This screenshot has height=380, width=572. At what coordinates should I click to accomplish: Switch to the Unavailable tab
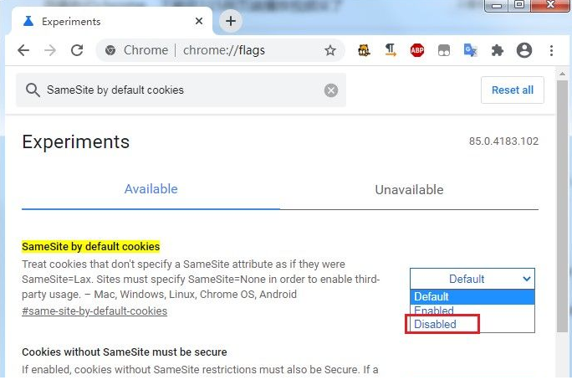point(409,190)
